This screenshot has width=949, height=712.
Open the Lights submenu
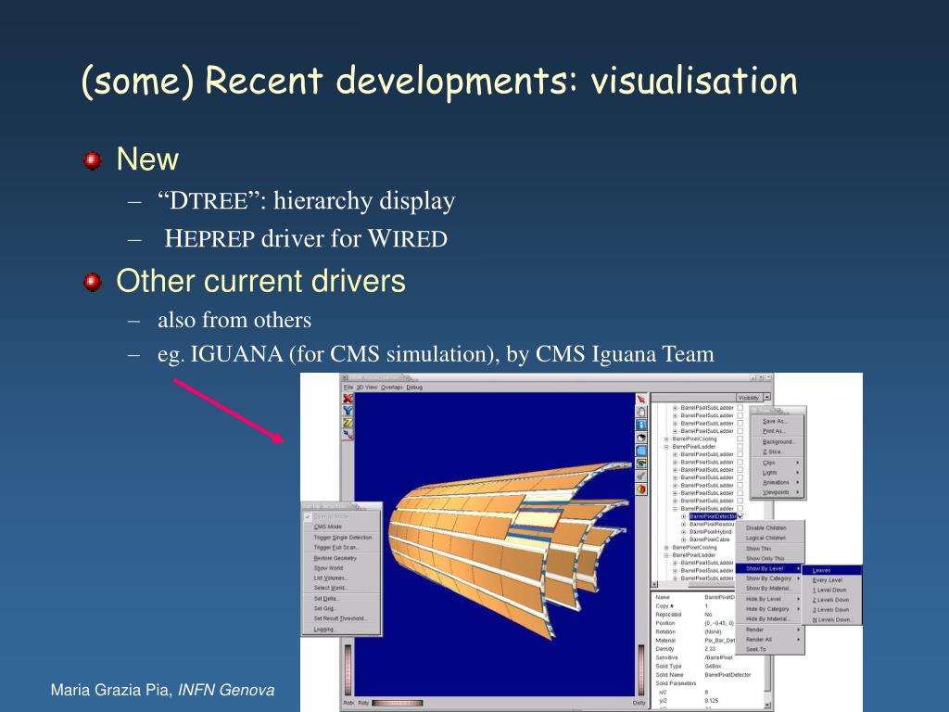(x=778, y=472)
